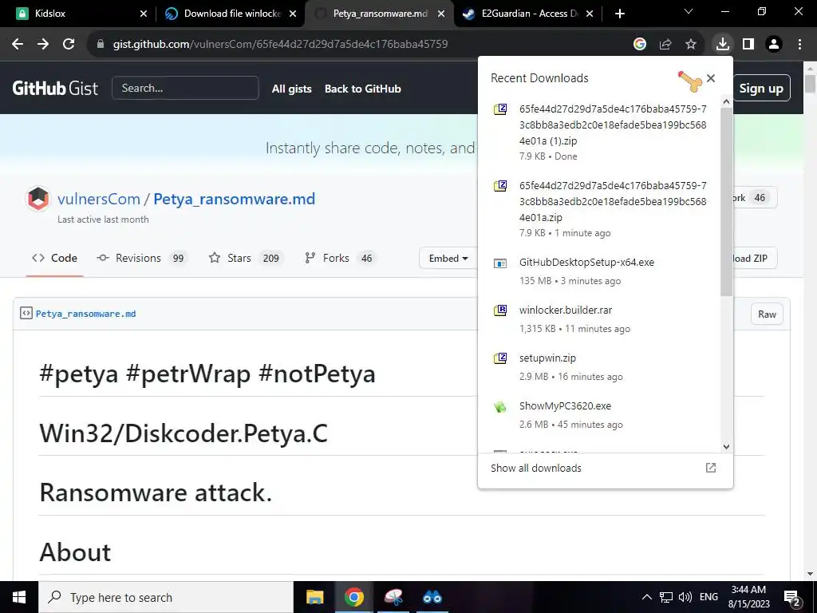Go forward with the browser forward arrow

click(43, 45)
